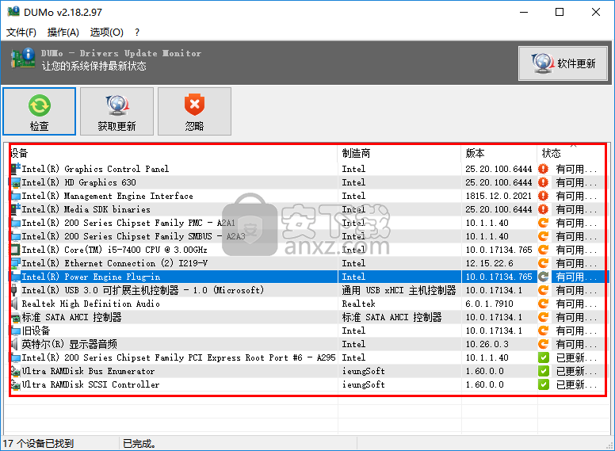Viewport: 615px width, 451px height.
Task: Click the 获取更新 button
Action: coord(117,112)
